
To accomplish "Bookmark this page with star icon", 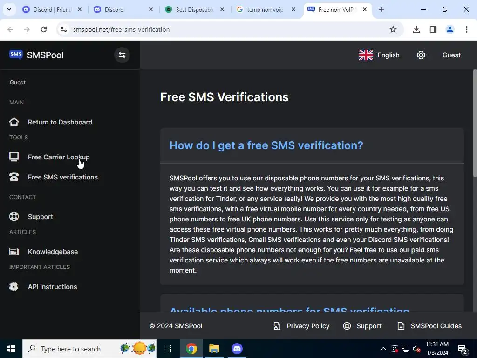I will 393,29.
